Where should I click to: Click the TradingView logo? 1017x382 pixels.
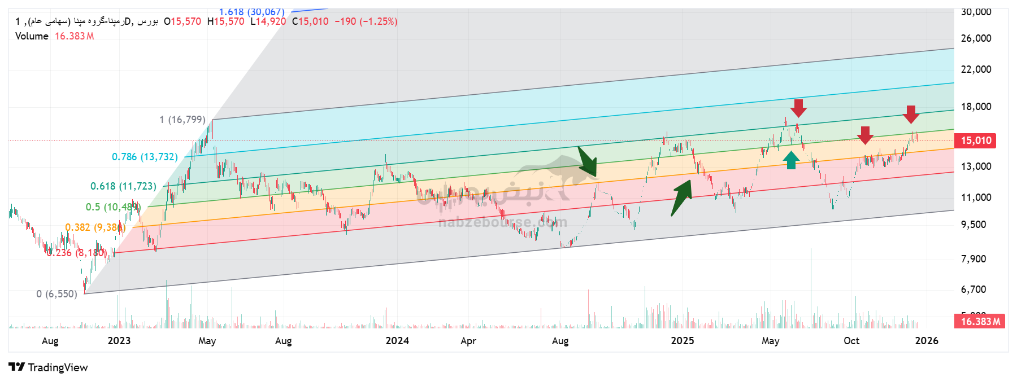point(49,367)
